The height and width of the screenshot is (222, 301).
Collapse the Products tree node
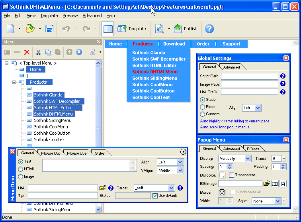tap(14, 82)
